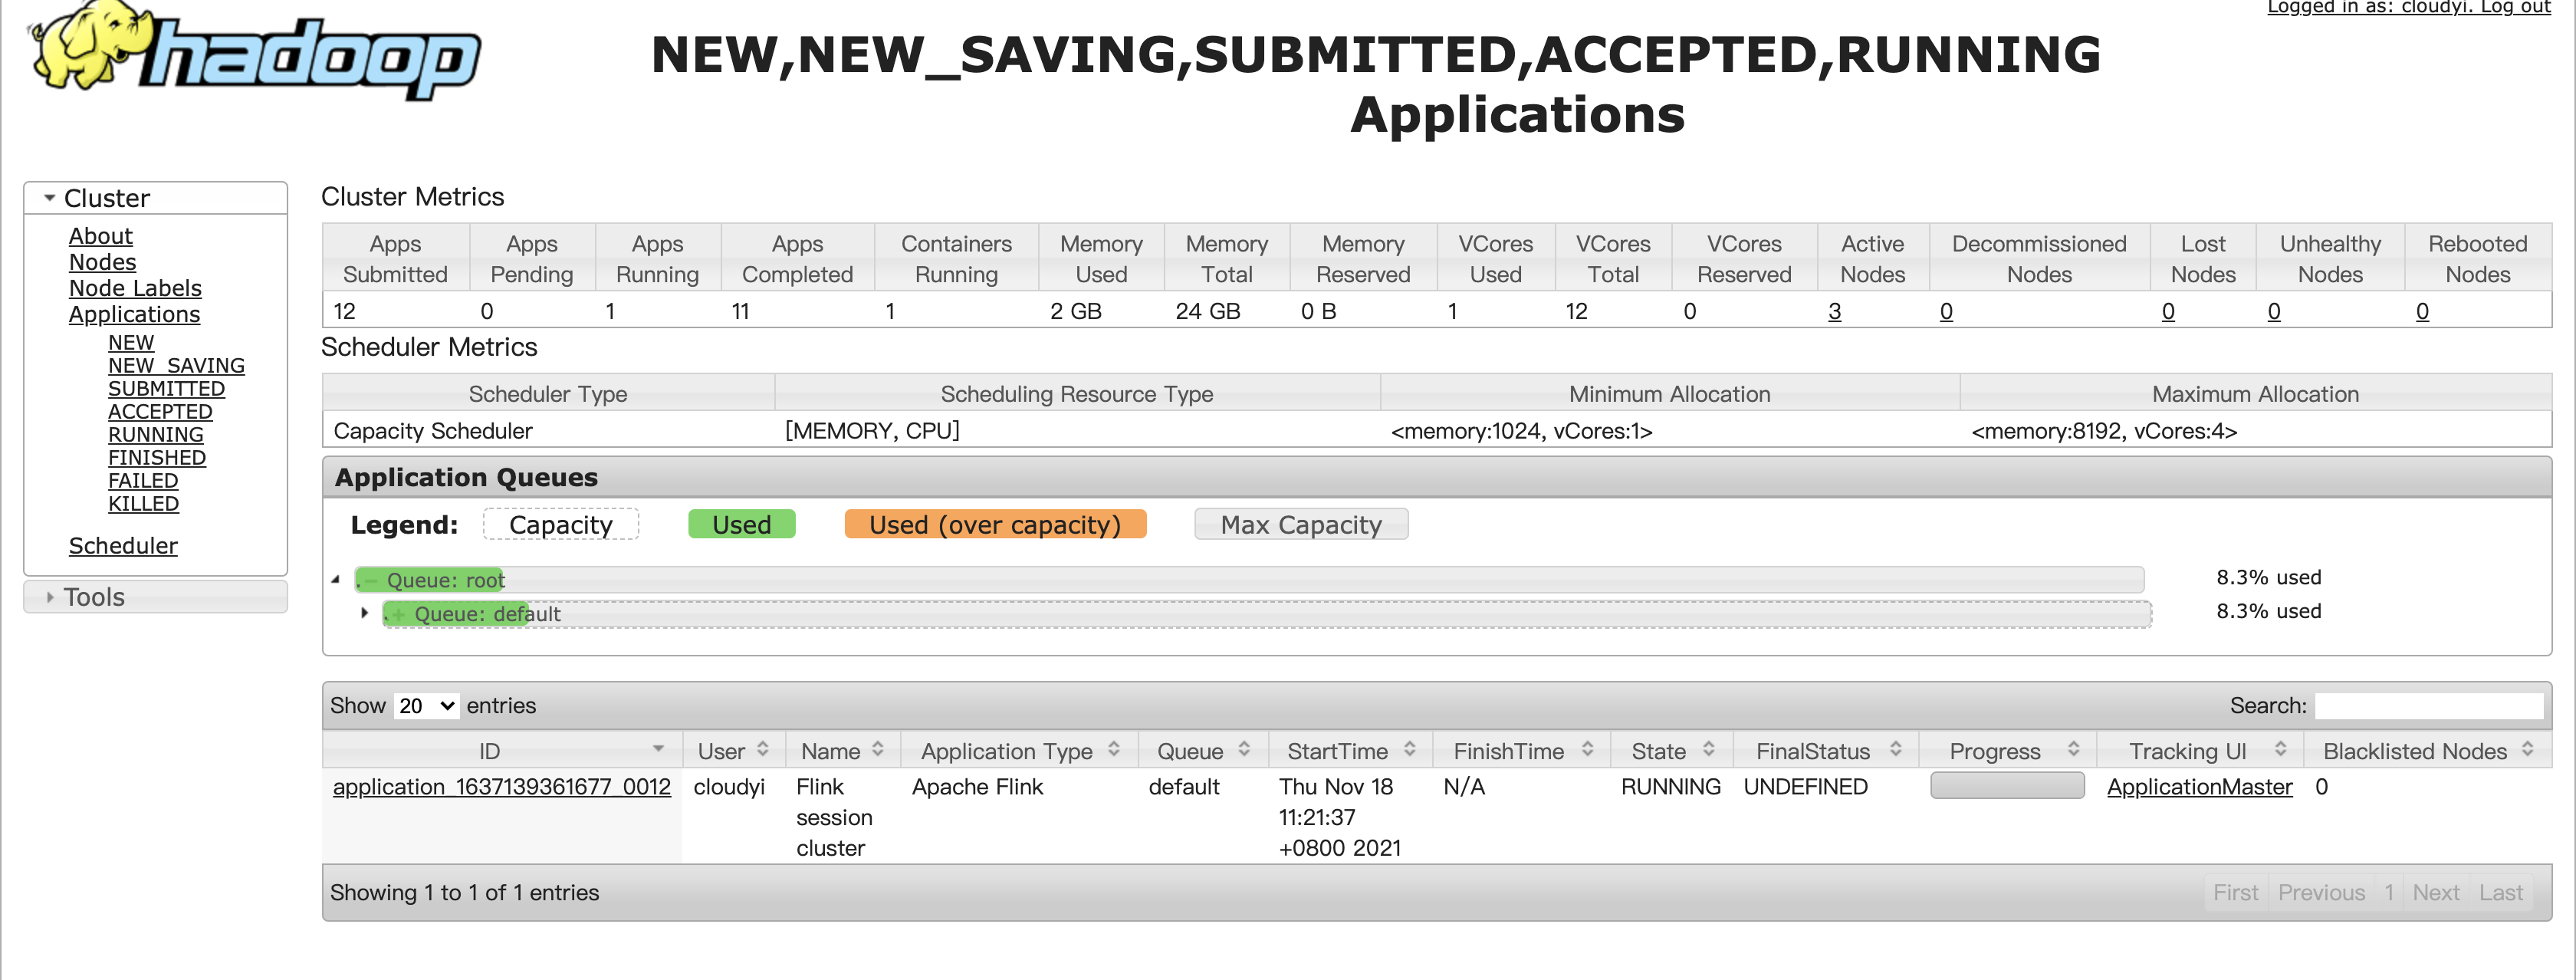2576x980 pixels.
Task: Open Active Nodes count 3
Action: tap(1834, 311)
